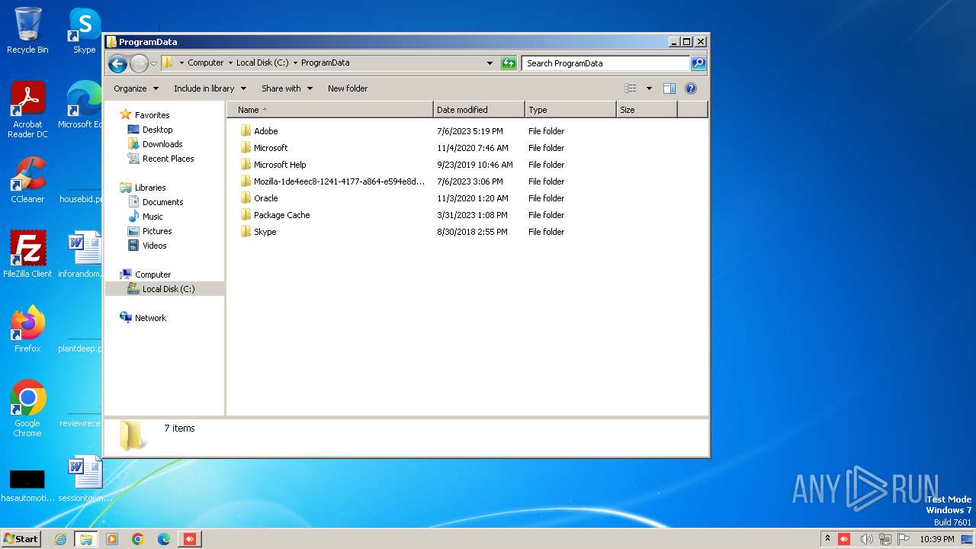Select the Skype desktop shortcut
Viewport: 976px width, 549px height.
84,30
